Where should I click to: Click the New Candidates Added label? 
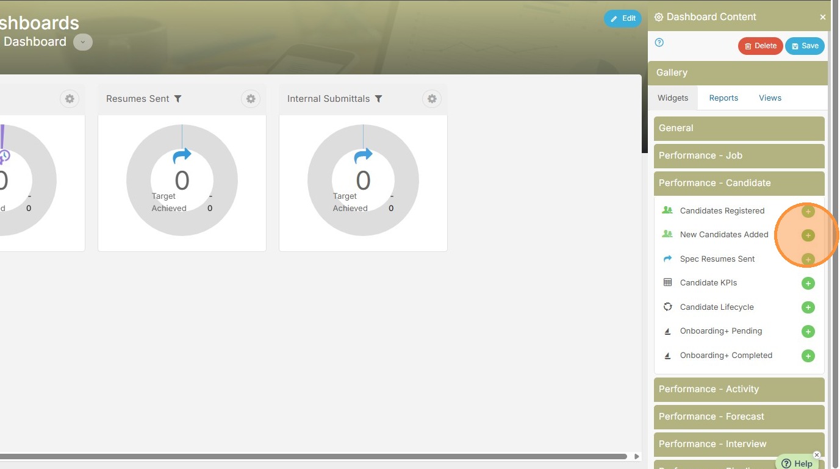724,235
